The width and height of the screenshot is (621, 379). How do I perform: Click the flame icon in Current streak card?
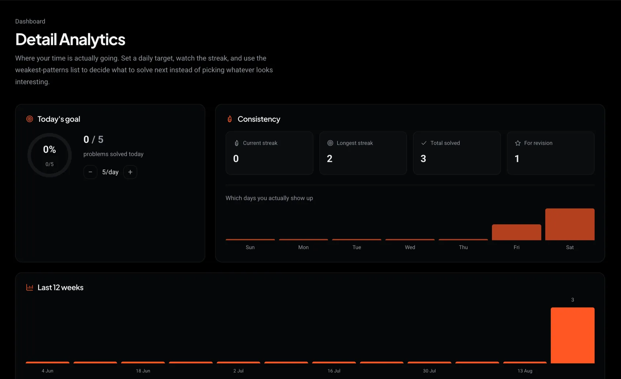coord(236,143)
